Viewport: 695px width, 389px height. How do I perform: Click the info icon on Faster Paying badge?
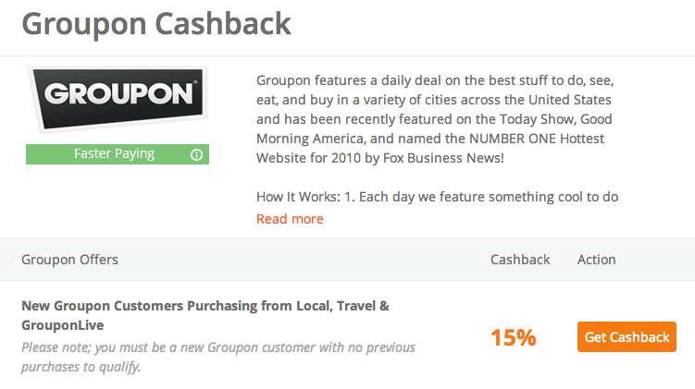click(196, 154)
